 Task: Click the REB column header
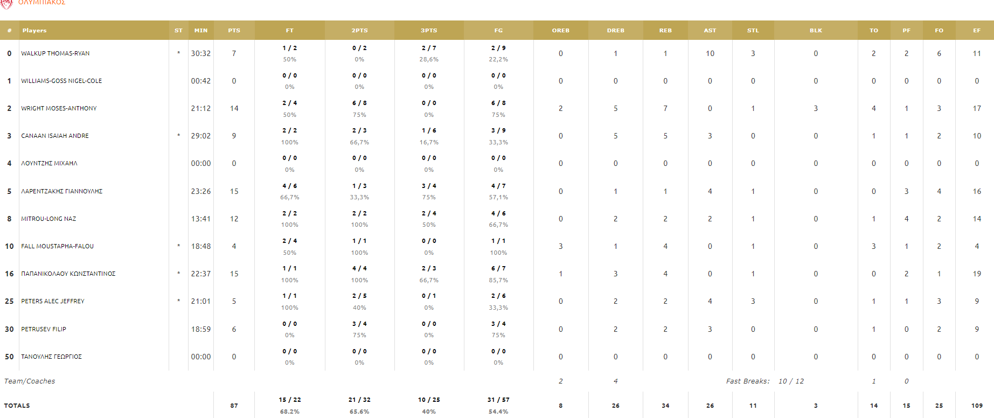tap(665, 31)
